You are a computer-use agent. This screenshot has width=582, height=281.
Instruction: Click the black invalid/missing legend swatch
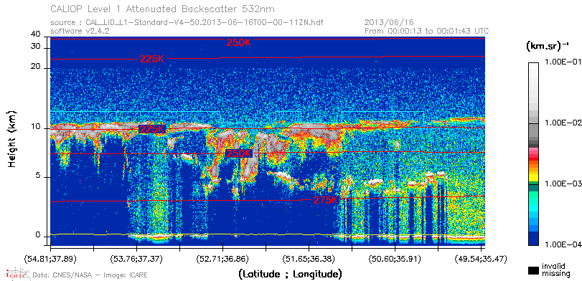pyautogui.click(x=534, y=270)
